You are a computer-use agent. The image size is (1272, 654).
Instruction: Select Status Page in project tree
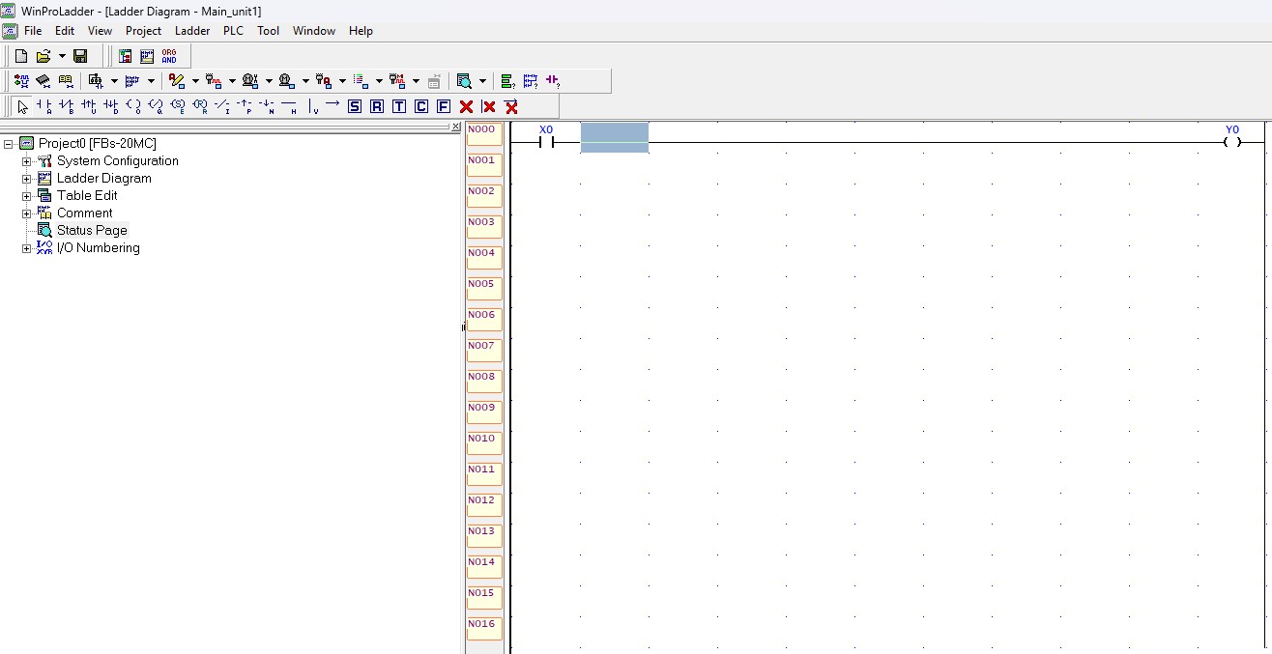click(92, 231)
